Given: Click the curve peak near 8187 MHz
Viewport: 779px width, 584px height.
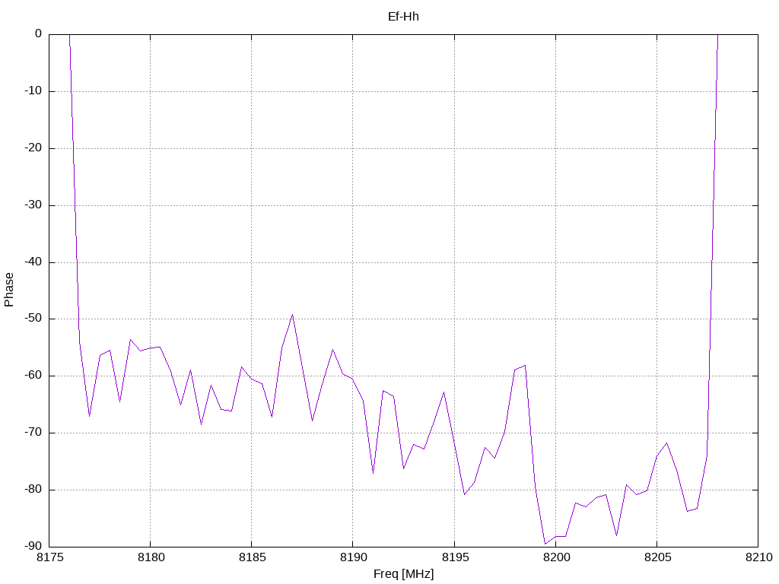Looking at the screenshot, I should 292,315.
